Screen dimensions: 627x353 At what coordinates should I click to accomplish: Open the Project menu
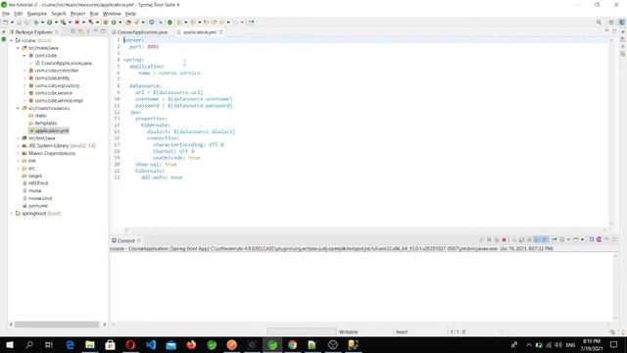[x=77, y=14]
